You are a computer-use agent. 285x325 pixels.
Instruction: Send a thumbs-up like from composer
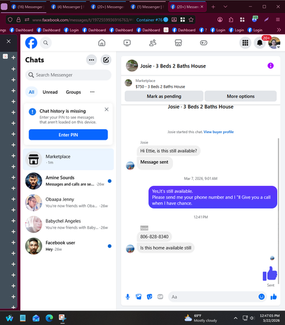(273, 296)
